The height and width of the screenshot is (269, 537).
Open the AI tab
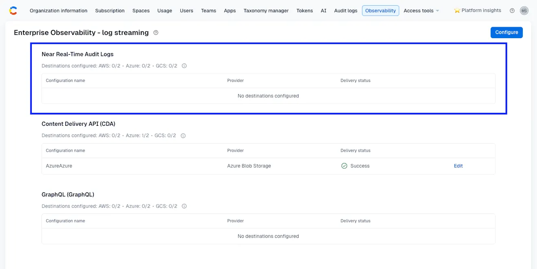click(x=323, y=11)
